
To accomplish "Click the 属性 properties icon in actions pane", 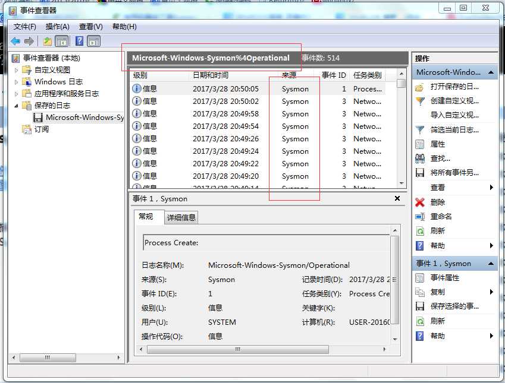I will coord(420,144).
